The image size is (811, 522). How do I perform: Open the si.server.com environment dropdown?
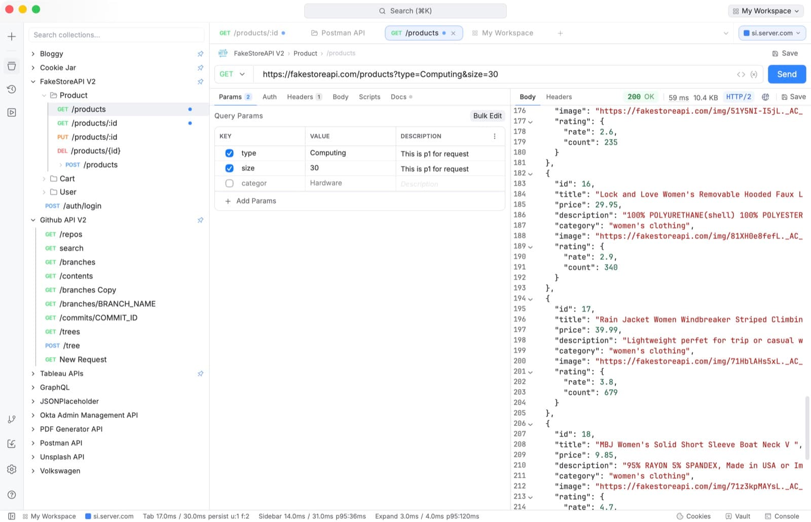[772, 33]
